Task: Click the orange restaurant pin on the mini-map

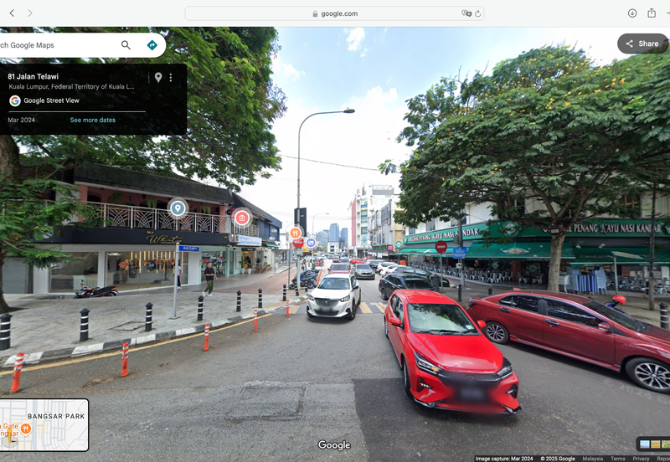Action: pyautogui.click(x=26, y=429)
